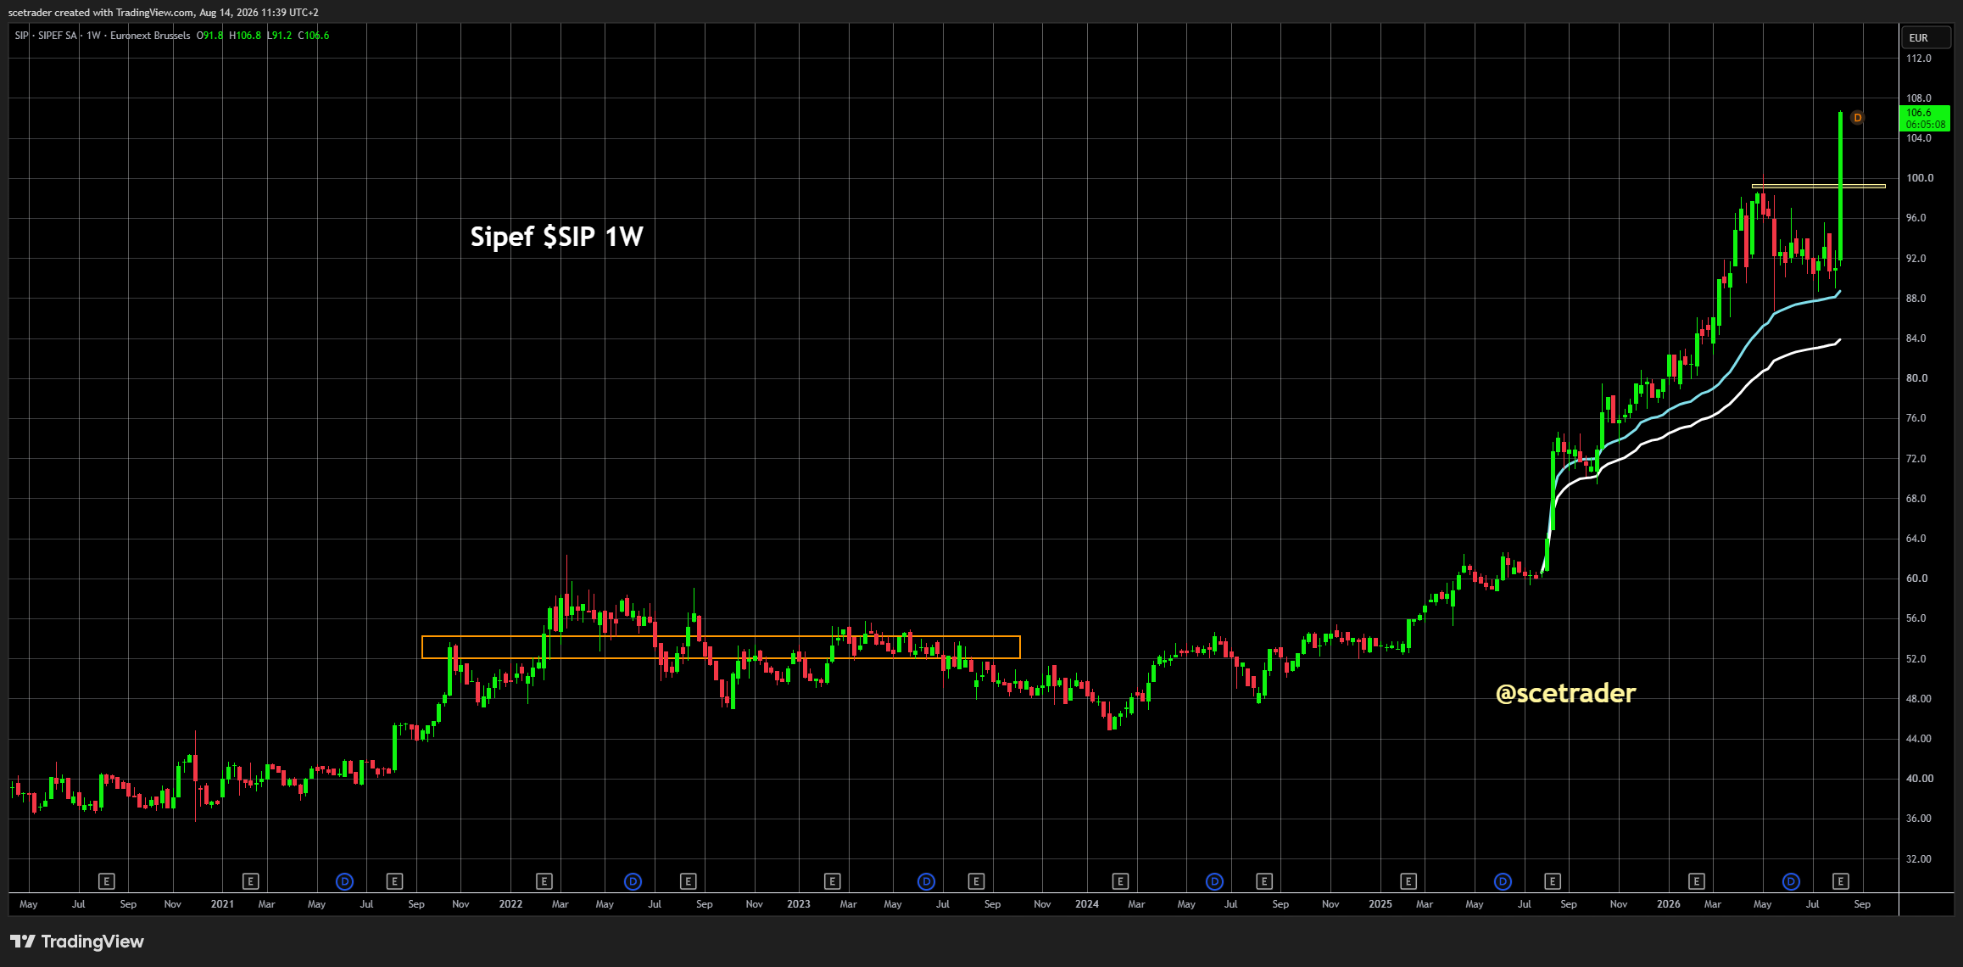Screen dimensions: 1963x967
Task: Select the dividend marker for June 2022
Action: 633,881
